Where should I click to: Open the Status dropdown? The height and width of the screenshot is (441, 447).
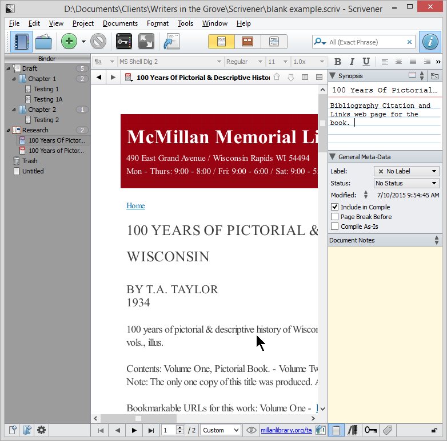pos(406,183)
